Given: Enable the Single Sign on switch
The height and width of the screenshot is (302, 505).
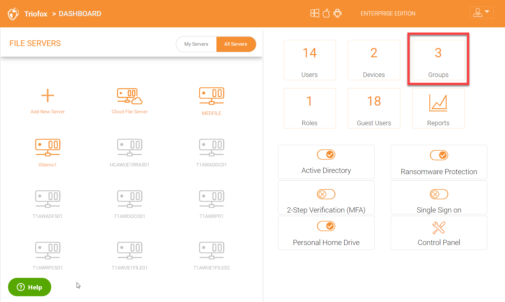Looking at the screenshot, I should tap(439, 194).
